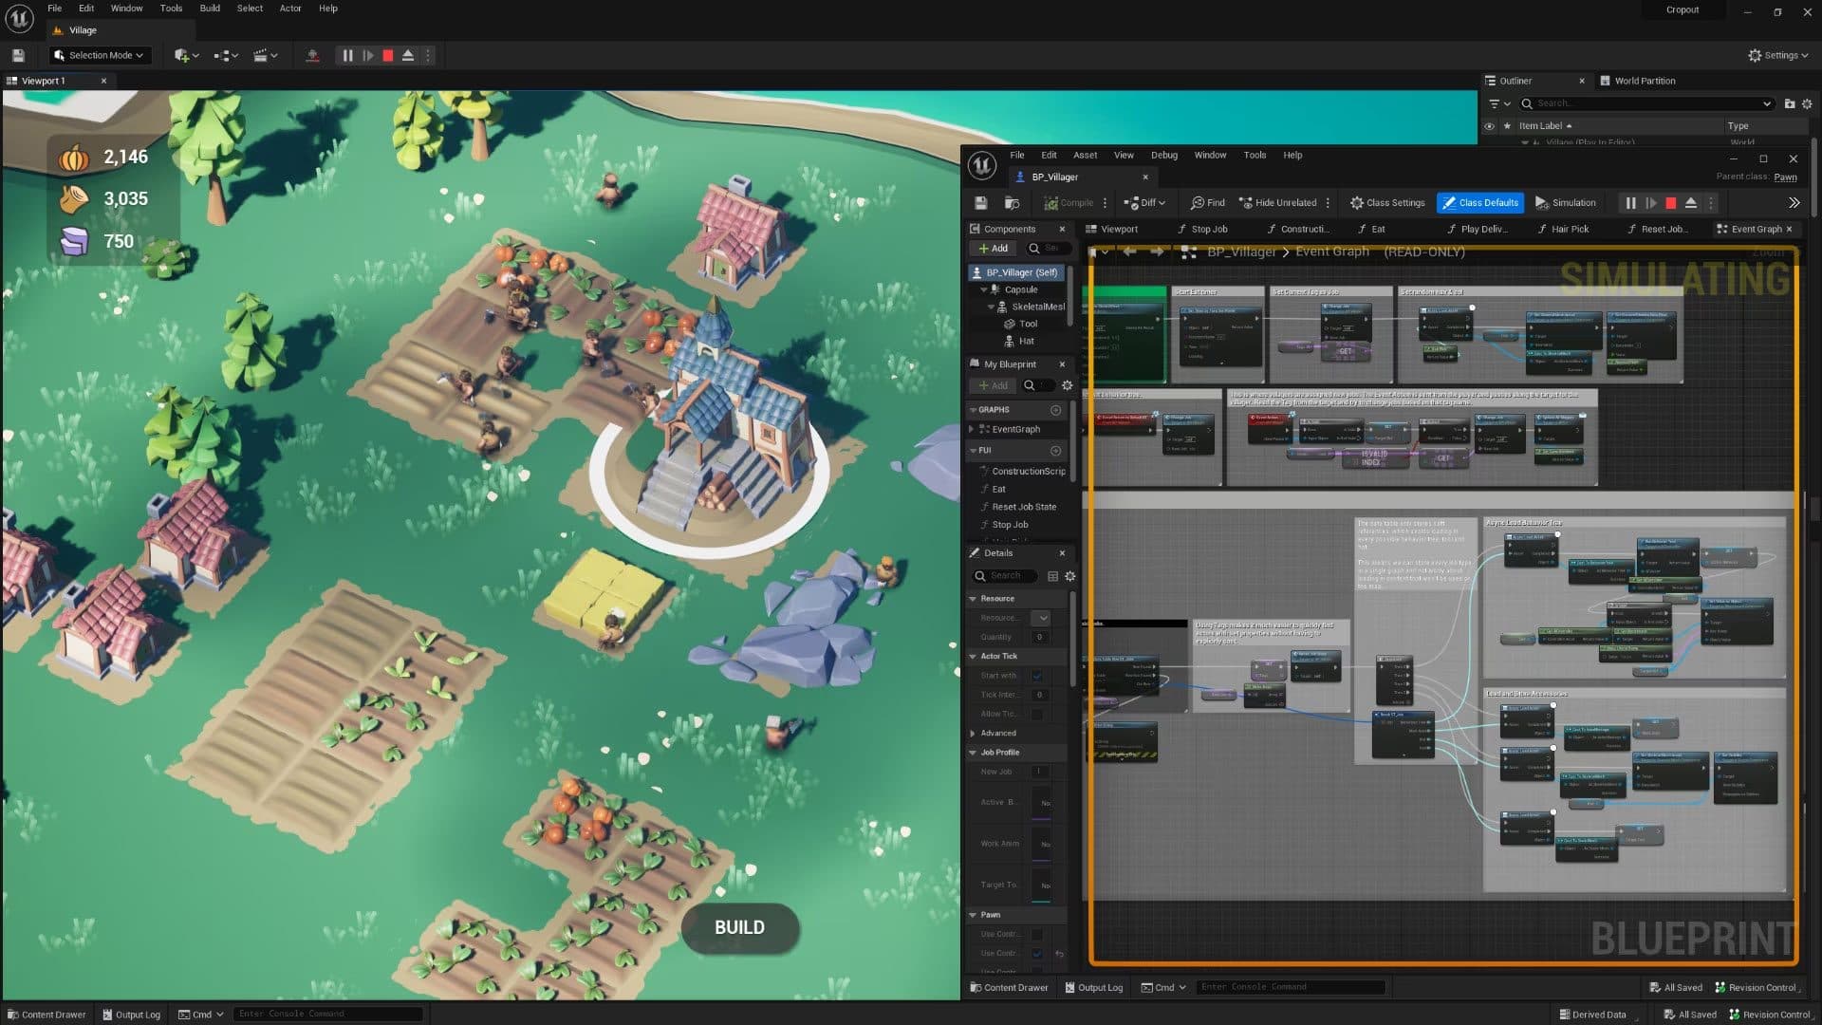
Task: Toggle checked Use Controller checkbox under Pawn
Action: [x=1036, y=954]
